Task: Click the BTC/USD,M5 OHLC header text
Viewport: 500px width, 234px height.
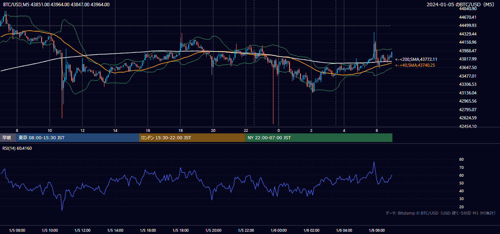Action: click(x=56, y=5)
